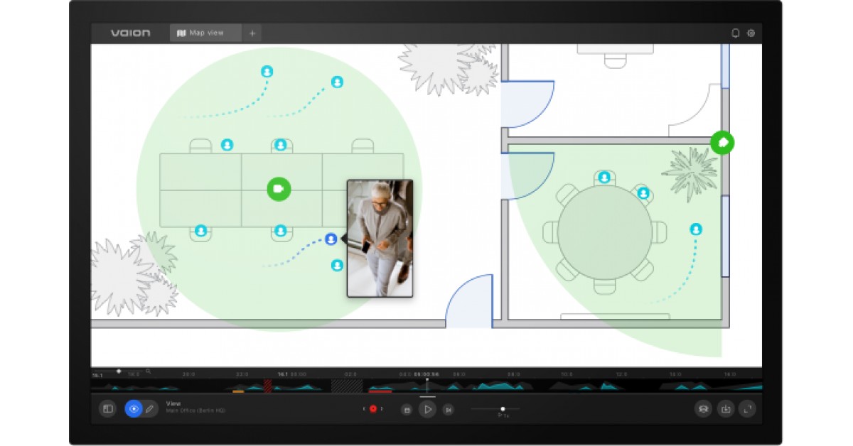Toggle the blue eye visibility control
853x446 pixels.
(132, 408)
